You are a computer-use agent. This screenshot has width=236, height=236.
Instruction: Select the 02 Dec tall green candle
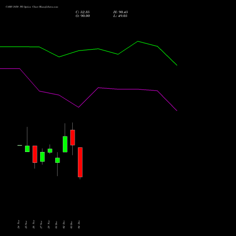[x=65, y=144]
